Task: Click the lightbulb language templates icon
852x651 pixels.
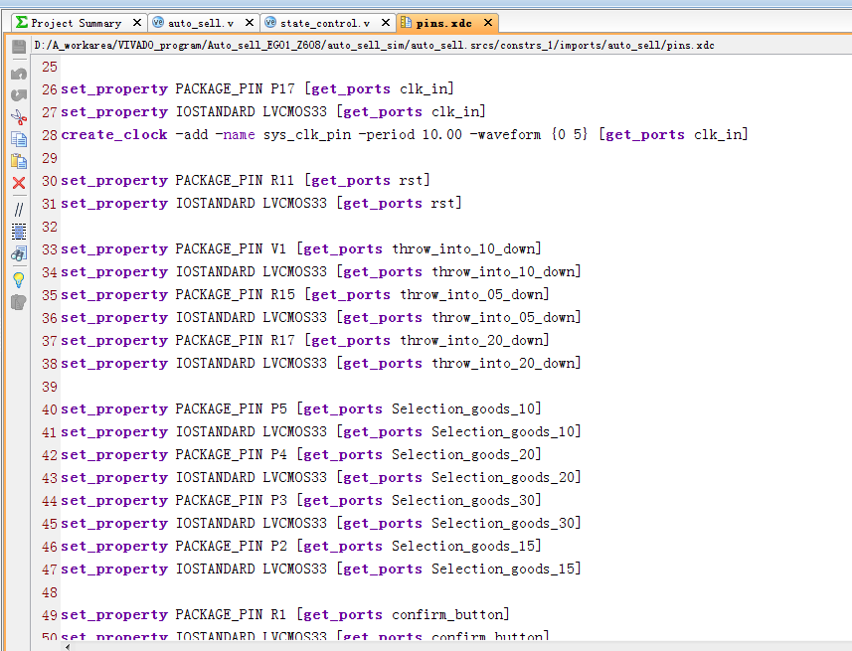Action: click(19, 280)
